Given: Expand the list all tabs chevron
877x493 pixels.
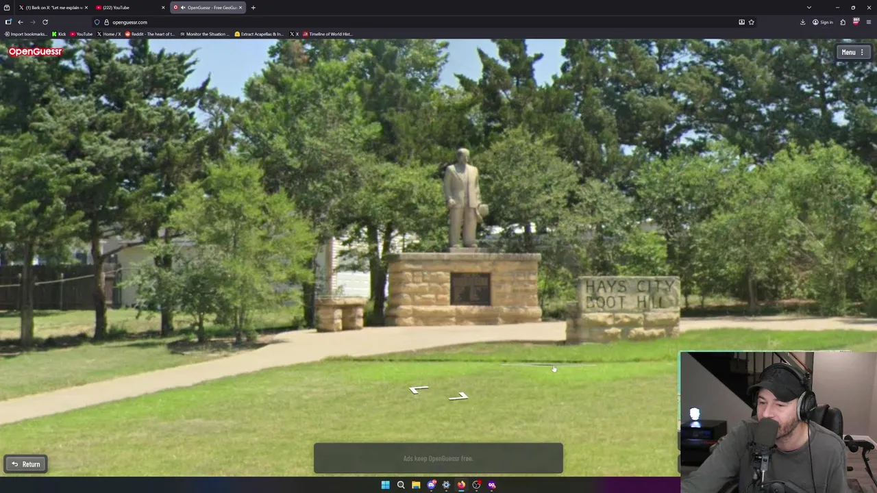Looking at the screenshot, I should click(808, 8).
